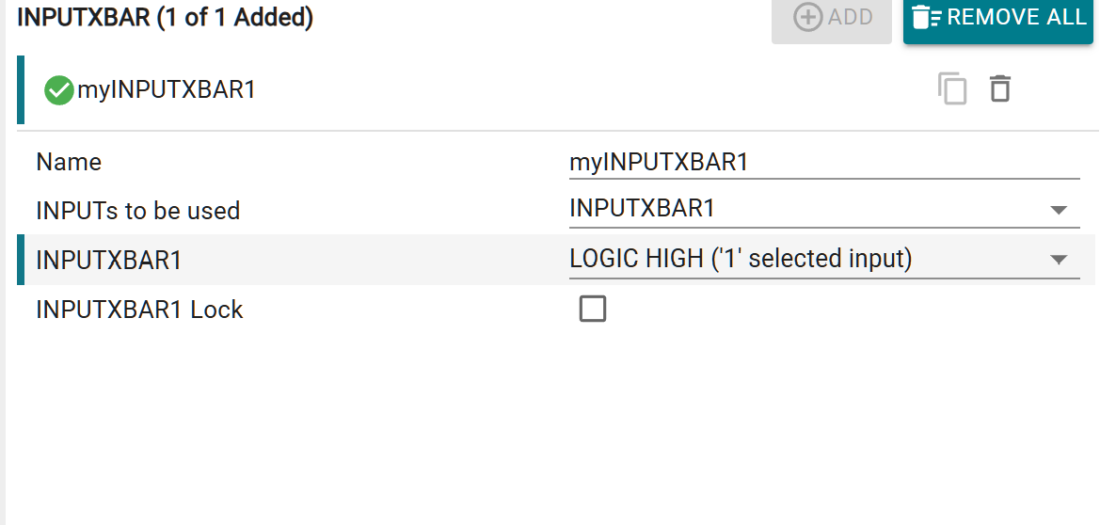Viewport: 1116px width, 525px height.
Task: Click the INPUTXBAR (1 of 1 Added) heading
Action: [165, 17]
